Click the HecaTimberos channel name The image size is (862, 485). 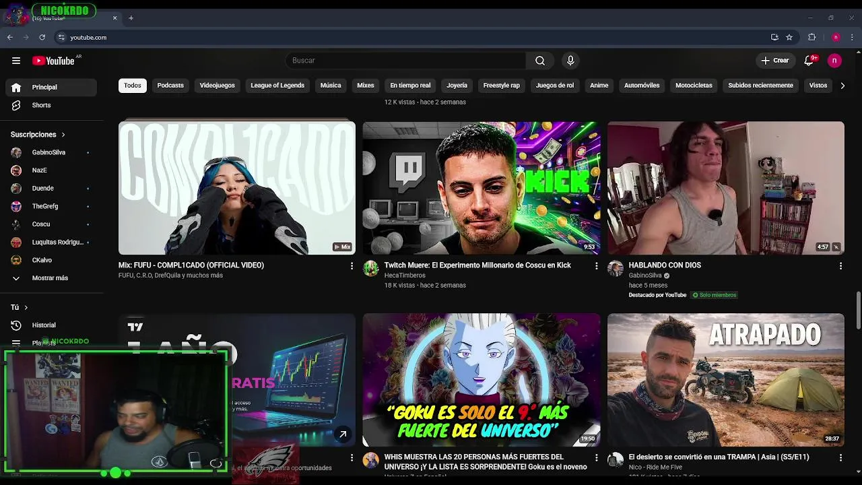point(405,276)
